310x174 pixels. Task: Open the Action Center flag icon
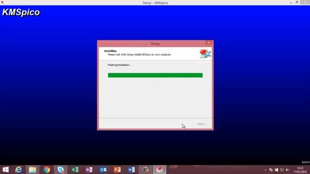(271, 170)
